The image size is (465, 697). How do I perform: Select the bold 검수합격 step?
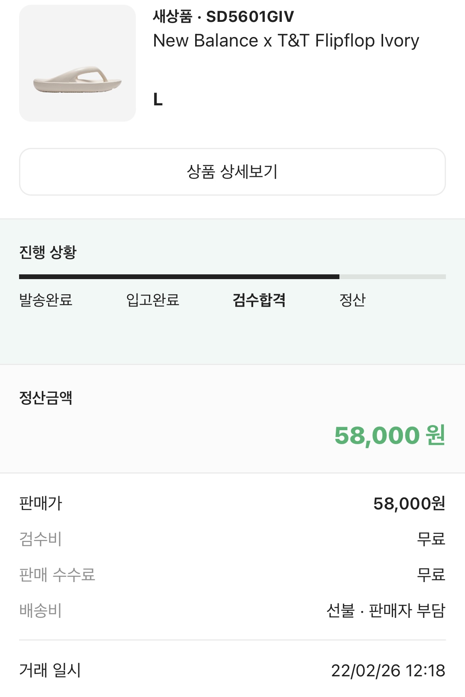259,300
